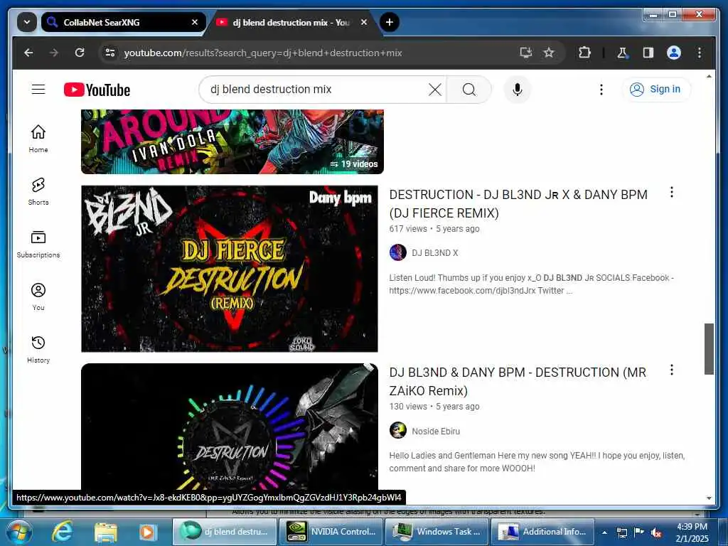
Task: Open Home in the YouTube sidebar
Action: pyautogui.click(x=38, y=139)
